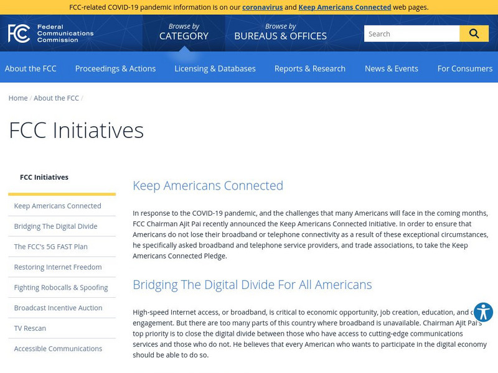Go to Fighting Robocalls & Spoofing
Viewport: 498px width, 373px height.
point(61,287)
